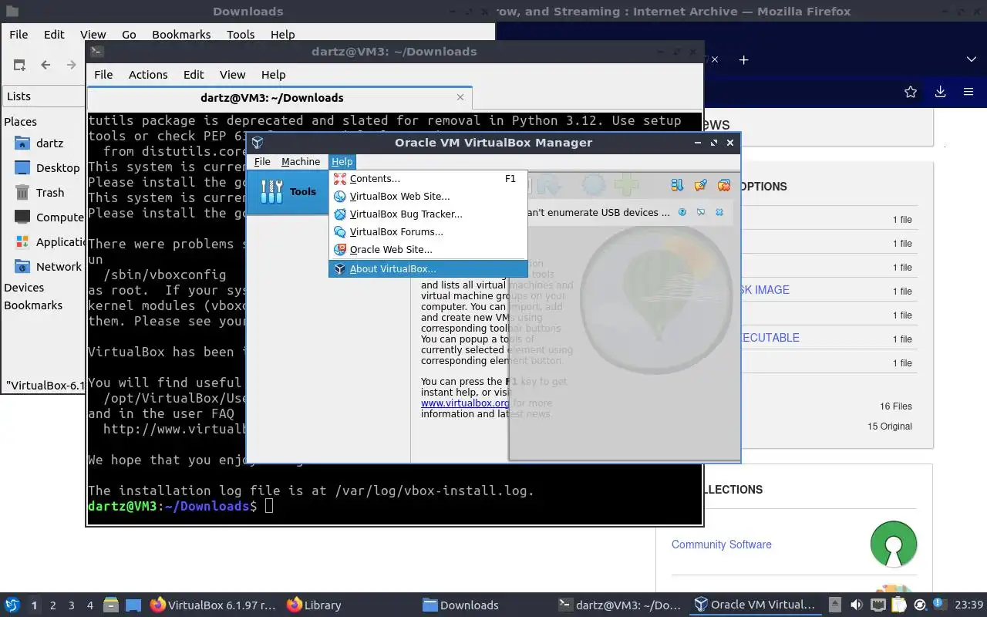987x617 pixels.
Task: Open file manager Tools menu
Action: 241,34
